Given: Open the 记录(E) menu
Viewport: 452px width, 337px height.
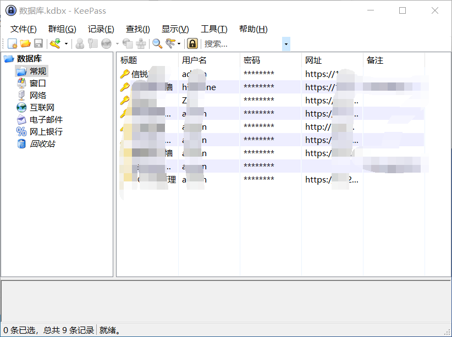Looking at the screenshot, I should click(x=101, y=29).
